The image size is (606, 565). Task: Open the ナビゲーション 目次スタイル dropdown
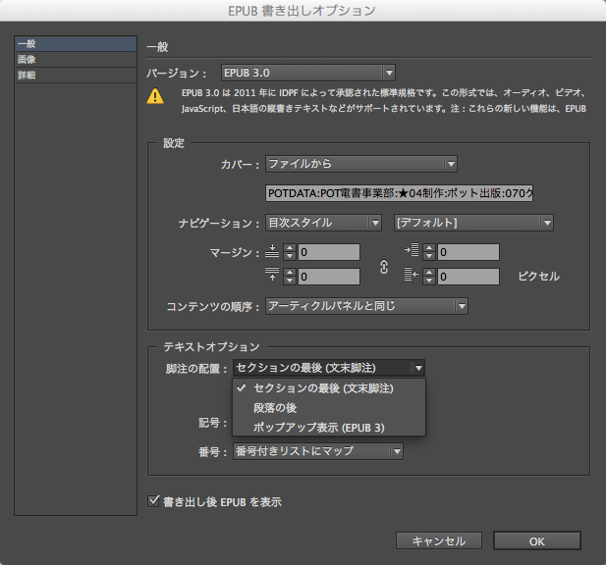pos(323,223)
